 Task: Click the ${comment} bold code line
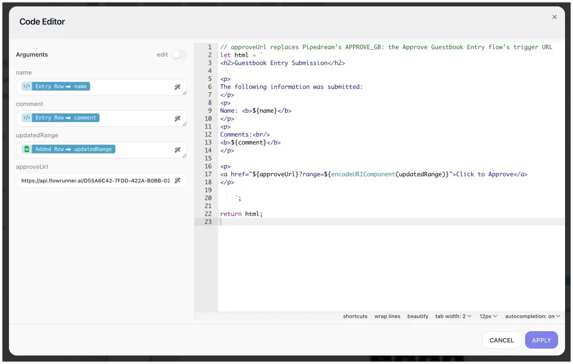250,143
